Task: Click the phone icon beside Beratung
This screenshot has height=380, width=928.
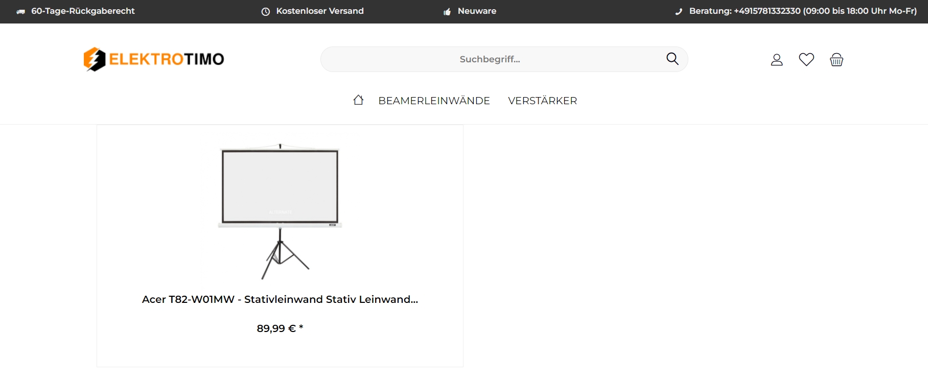Action: pyautogui.click(x=679, y=12)
